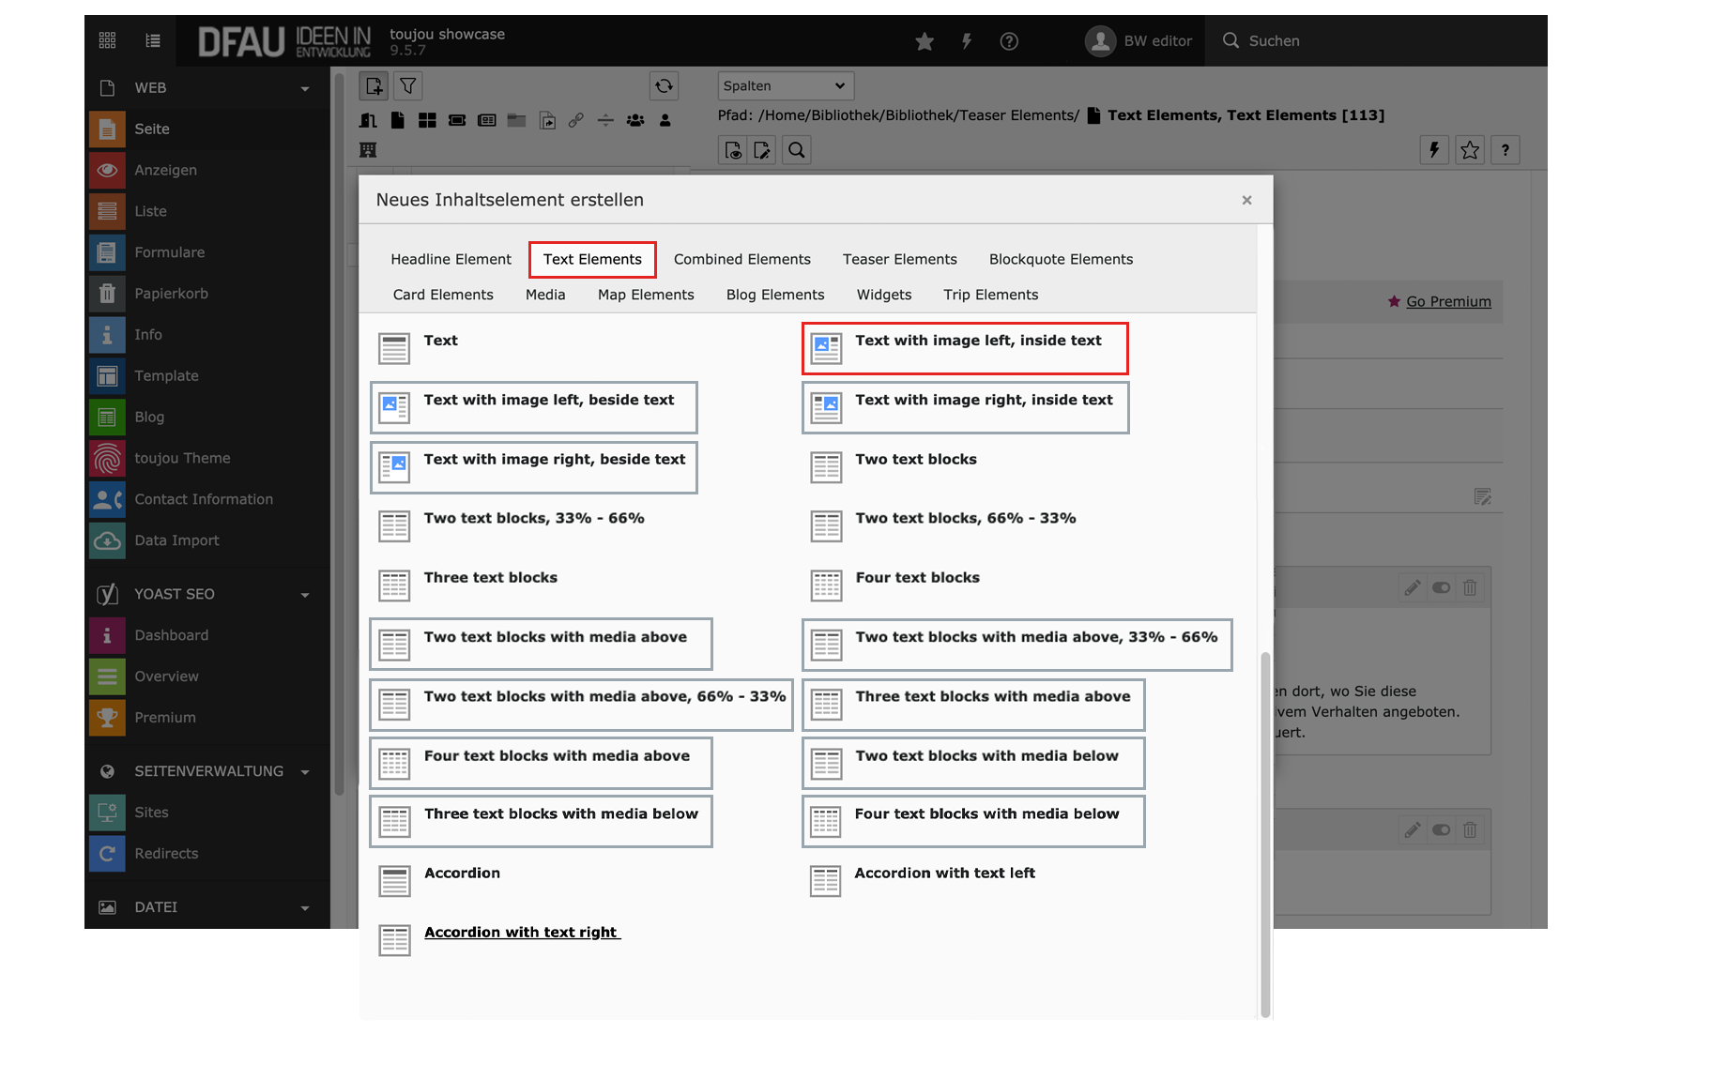The image size is (1727, 1079).
Task: Open the help circle in top bar
Action: [1009, 41]
